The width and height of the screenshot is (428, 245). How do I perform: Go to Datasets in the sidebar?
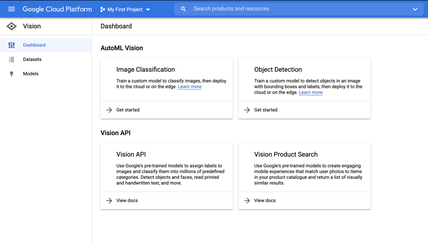tap(46, 59)
